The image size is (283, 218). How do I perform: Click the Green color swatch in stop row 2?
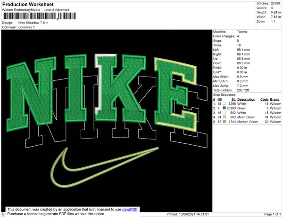[x=224, y=108]
